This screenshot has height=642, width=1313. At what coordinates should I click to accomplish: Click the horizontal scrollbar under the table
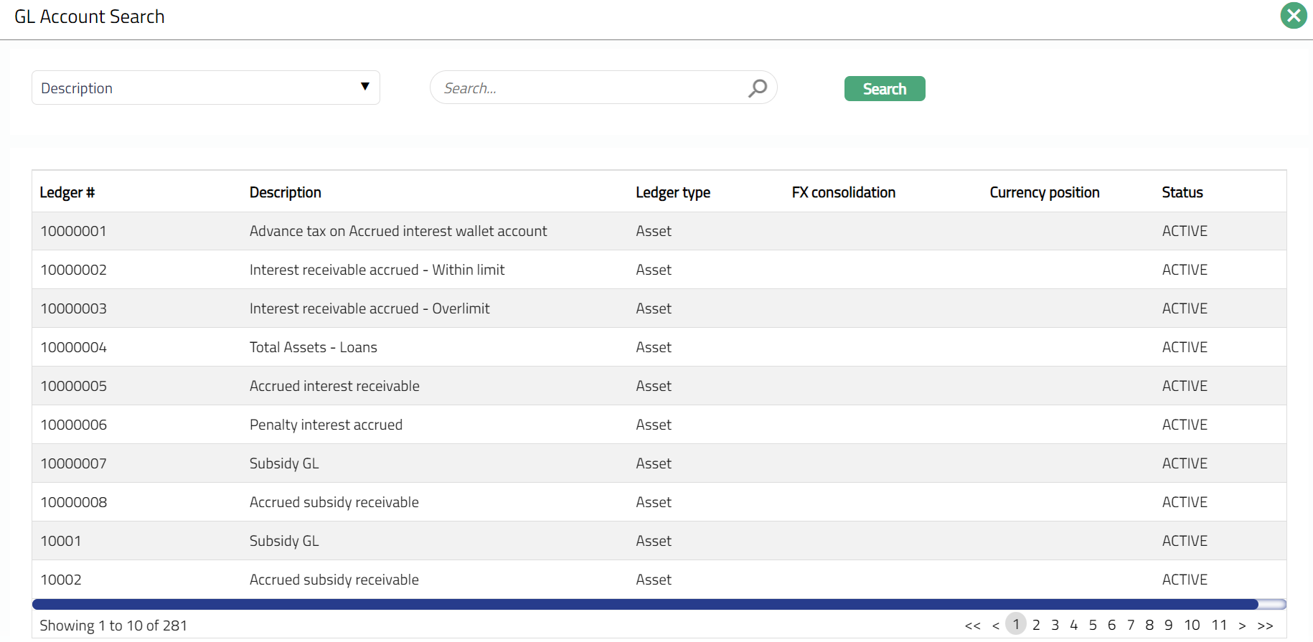click(645, 604)
